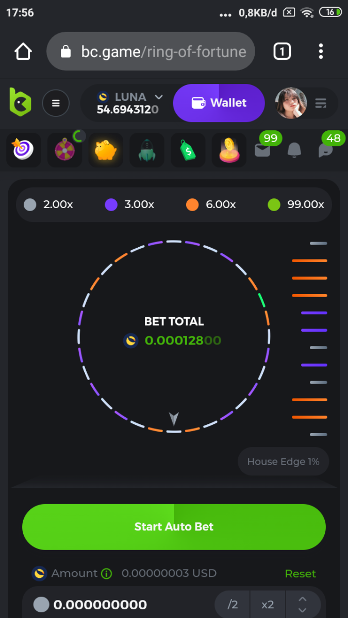Click the Start Auto Bet button
The height and width of the screenshot is (618, 348).
click(174, 527)
